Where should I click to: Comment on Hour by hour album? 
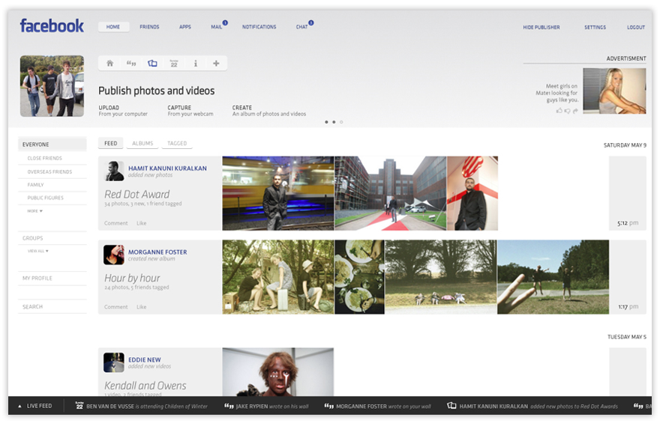pyautogui.click(x=115, y=307)
